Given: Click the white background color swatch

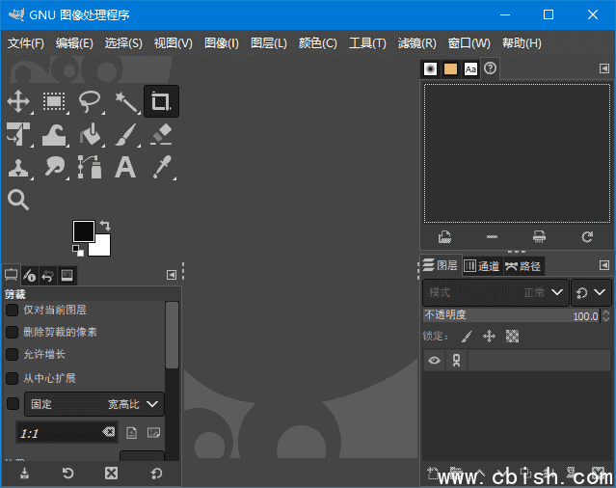Looking at the screenshot, I should 102,248.
